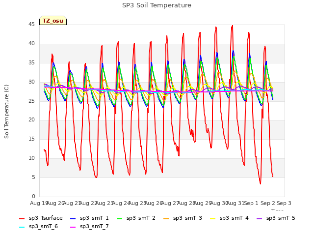
Task: Click the sp3_smT_2 legend label
Action: [141, 218]
